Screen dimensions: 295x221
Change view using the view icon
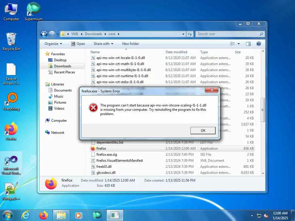(x=232, y=44)
